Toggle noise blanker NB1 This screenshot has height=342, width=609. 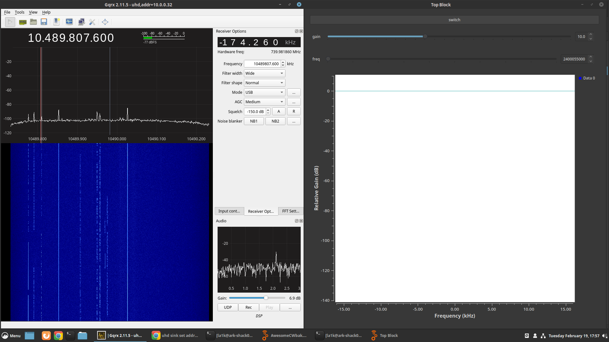pos(253,121)
